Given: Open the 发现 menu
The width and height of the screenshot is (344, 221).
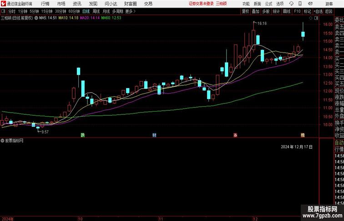Looking at the screenshot, I should [x=93, y=4].
